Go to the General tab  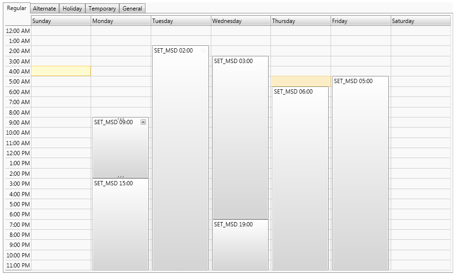point(132,9)
